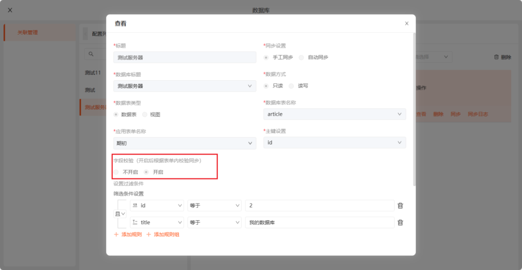Screen dimensions: 522x270
Task: Open the 且 logic operator dropdown
Action: point(120,214)
